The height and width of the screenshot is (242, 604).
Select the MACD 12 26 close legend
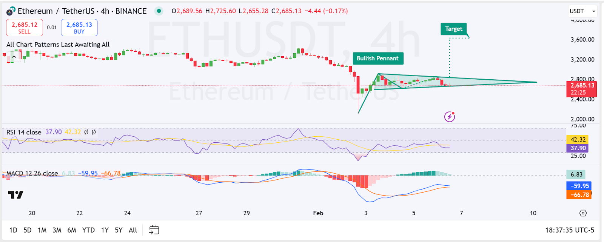[x=32, y=173]
